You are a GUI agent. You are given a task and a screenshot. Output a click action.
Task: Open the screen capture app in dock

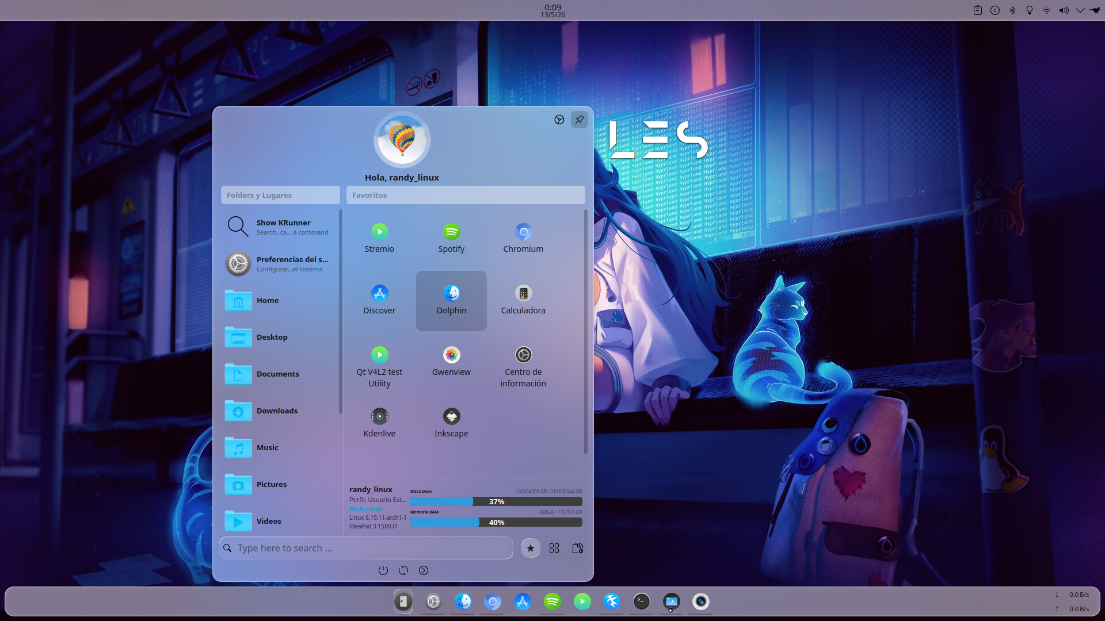[672, 601]
